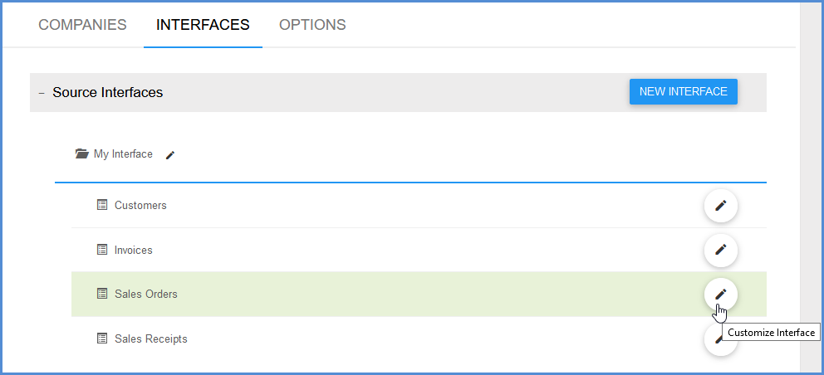Click the table icon beside Invoices

tap(102, 250)
